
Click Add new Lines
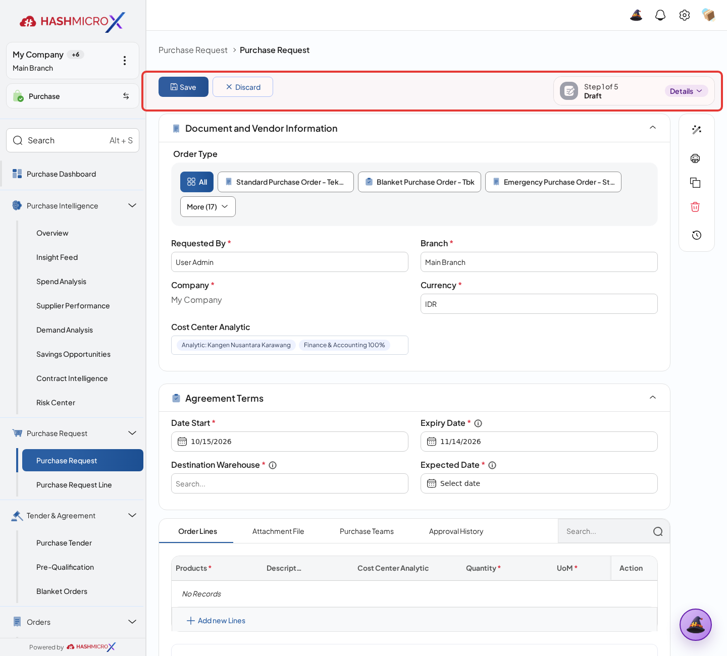(x=216, y=621)
